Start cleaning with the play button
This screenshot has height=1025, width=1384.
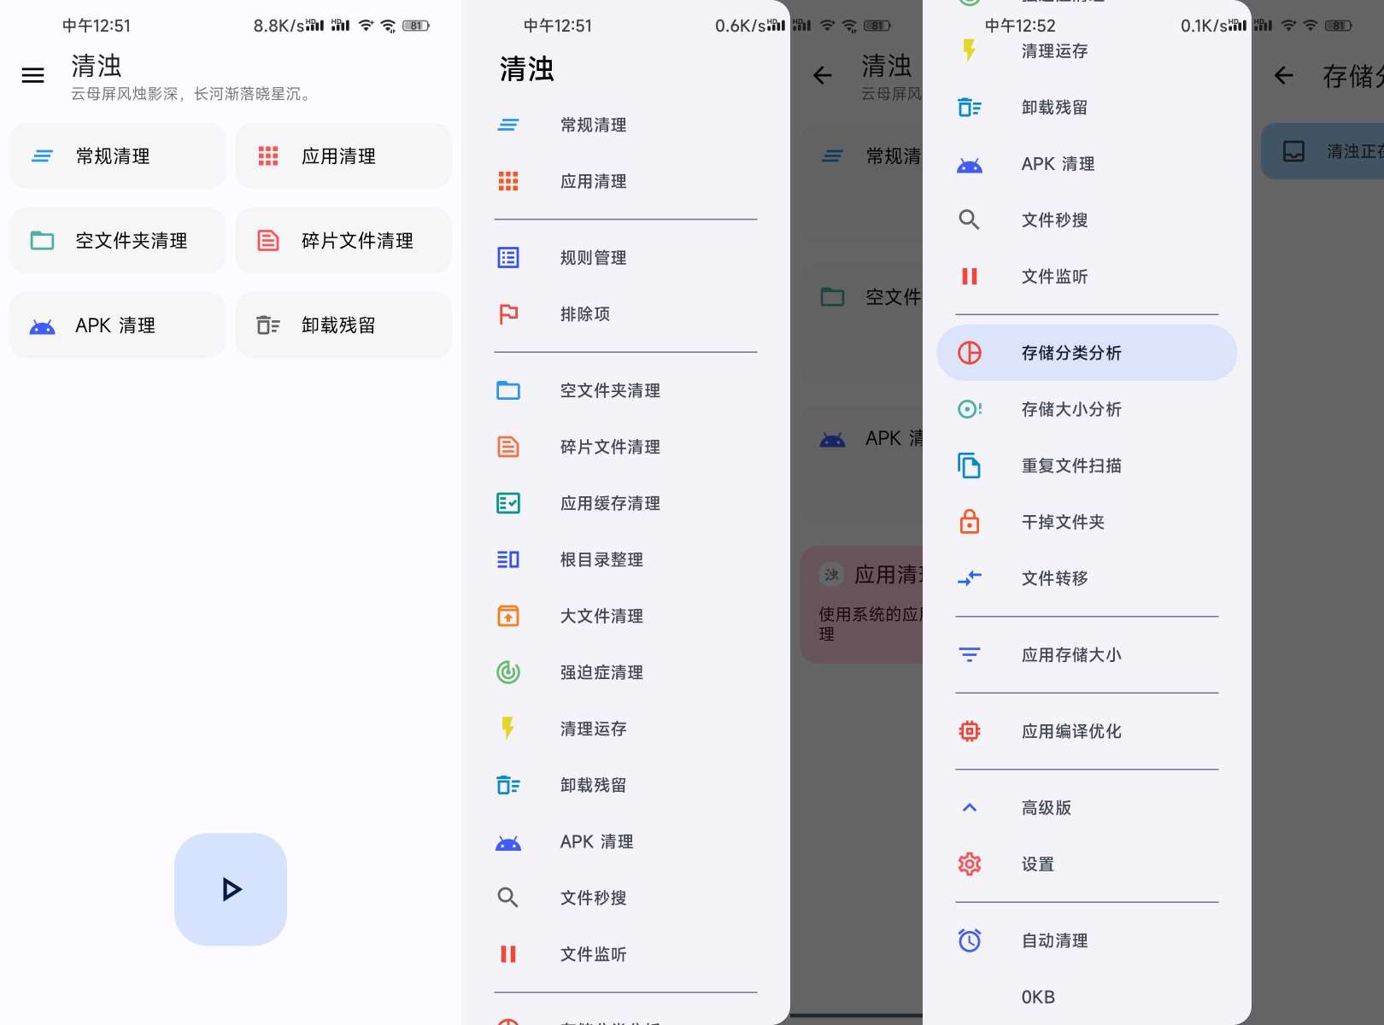coord(231,889)
